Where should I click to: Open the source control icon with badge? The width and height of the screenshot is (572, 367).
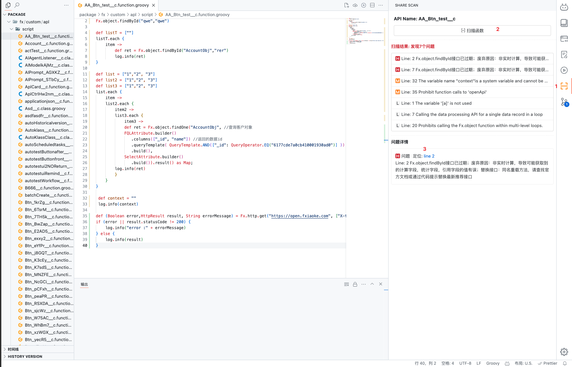click(x=564, y=102)
